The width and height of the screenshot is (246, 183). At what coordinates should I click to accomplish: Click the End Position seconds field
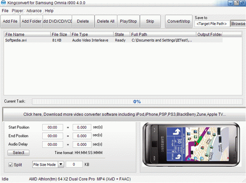[82, 136]
